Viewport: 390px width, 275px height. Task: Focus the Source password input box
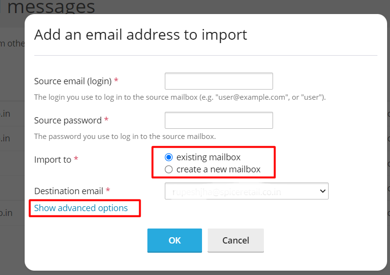tap(218, 120)
